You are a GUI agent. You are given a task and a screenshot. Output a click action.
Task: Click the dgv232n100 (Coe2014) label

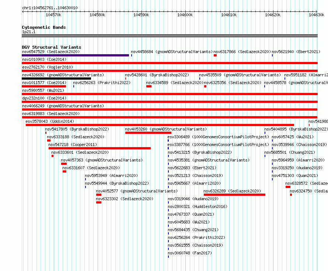pos(44,98)
